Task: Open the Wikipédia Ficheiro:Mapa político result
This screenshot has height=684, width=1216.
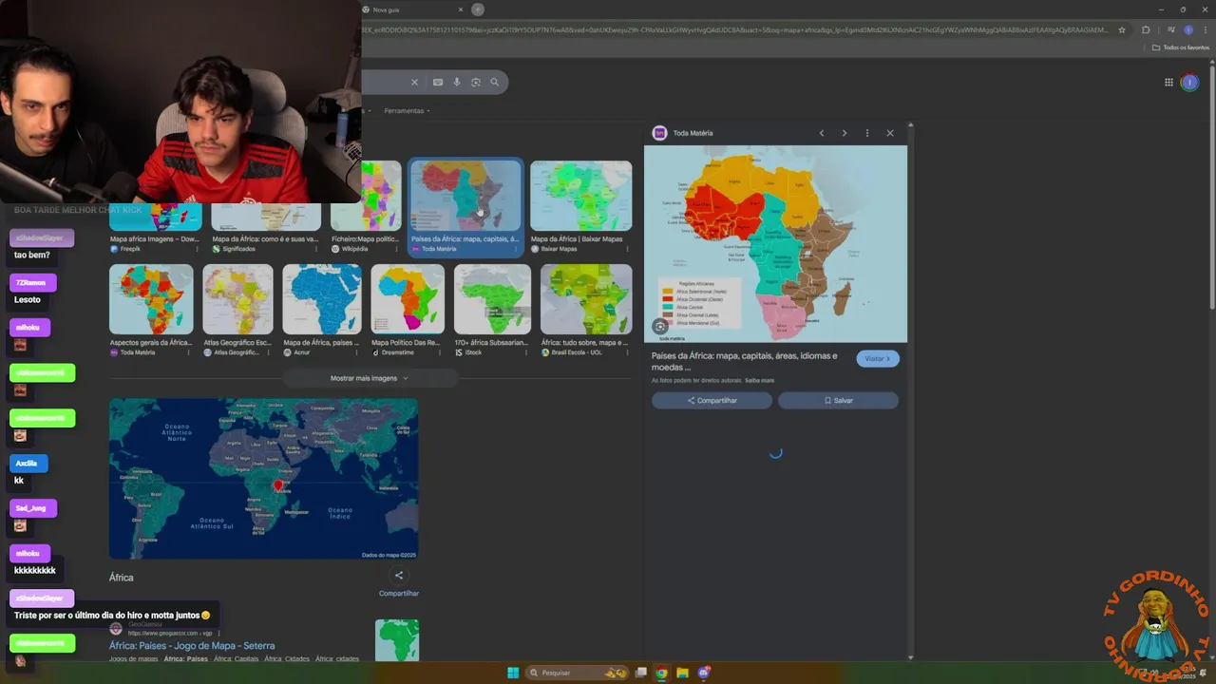Action: click(x=366, y=239)
